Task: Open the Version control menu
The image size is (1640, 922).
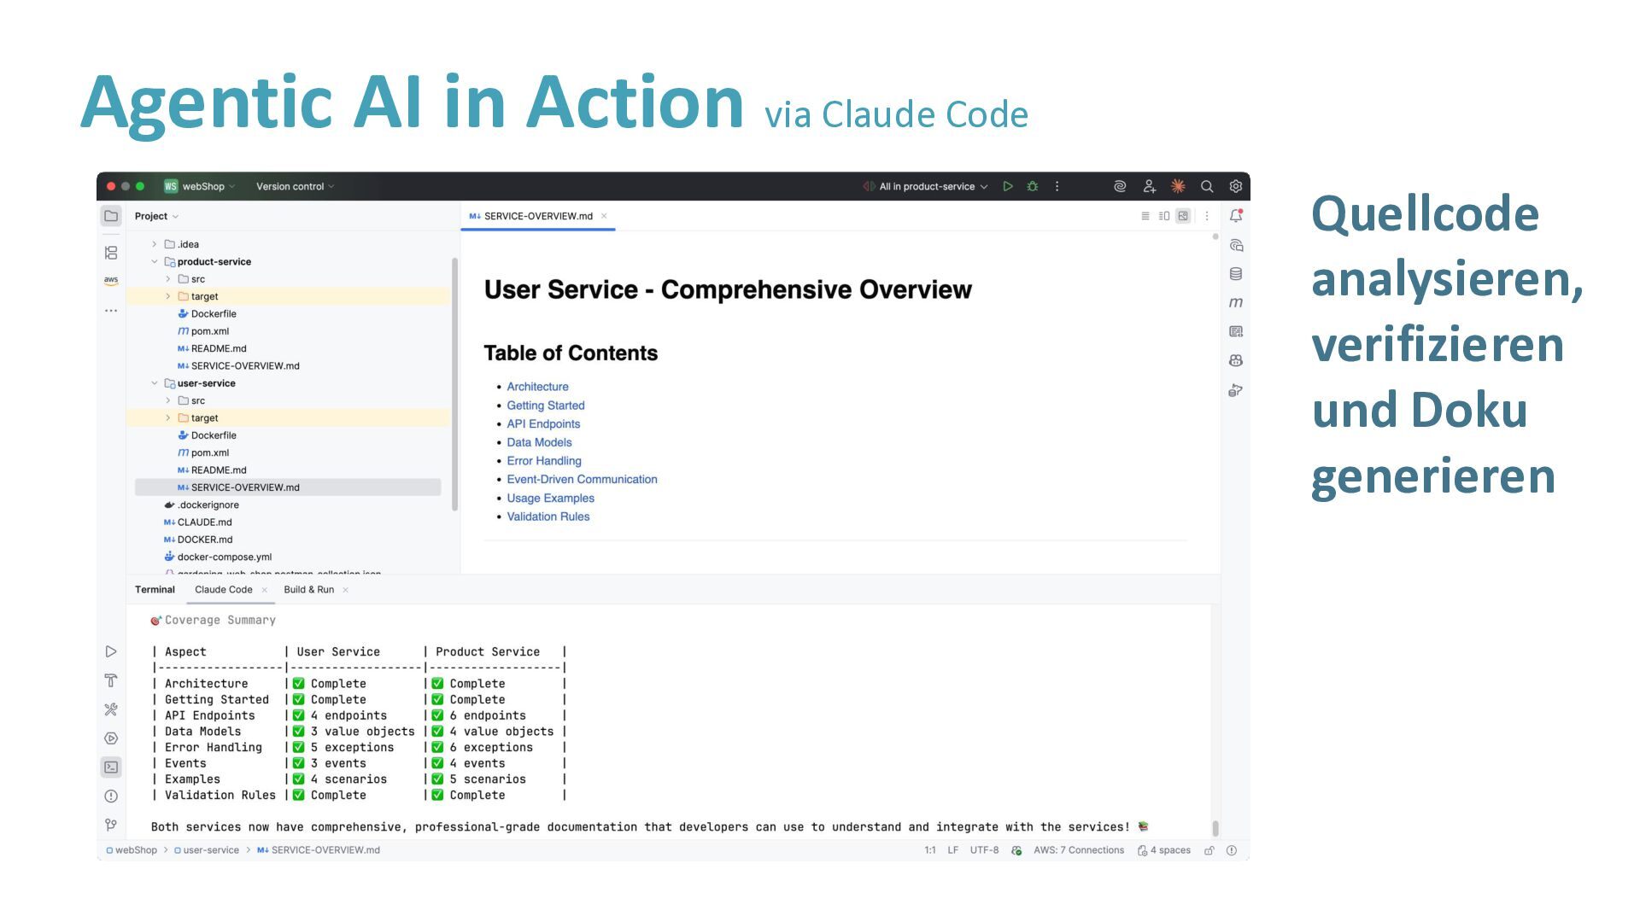Action: tap(295, 186)
